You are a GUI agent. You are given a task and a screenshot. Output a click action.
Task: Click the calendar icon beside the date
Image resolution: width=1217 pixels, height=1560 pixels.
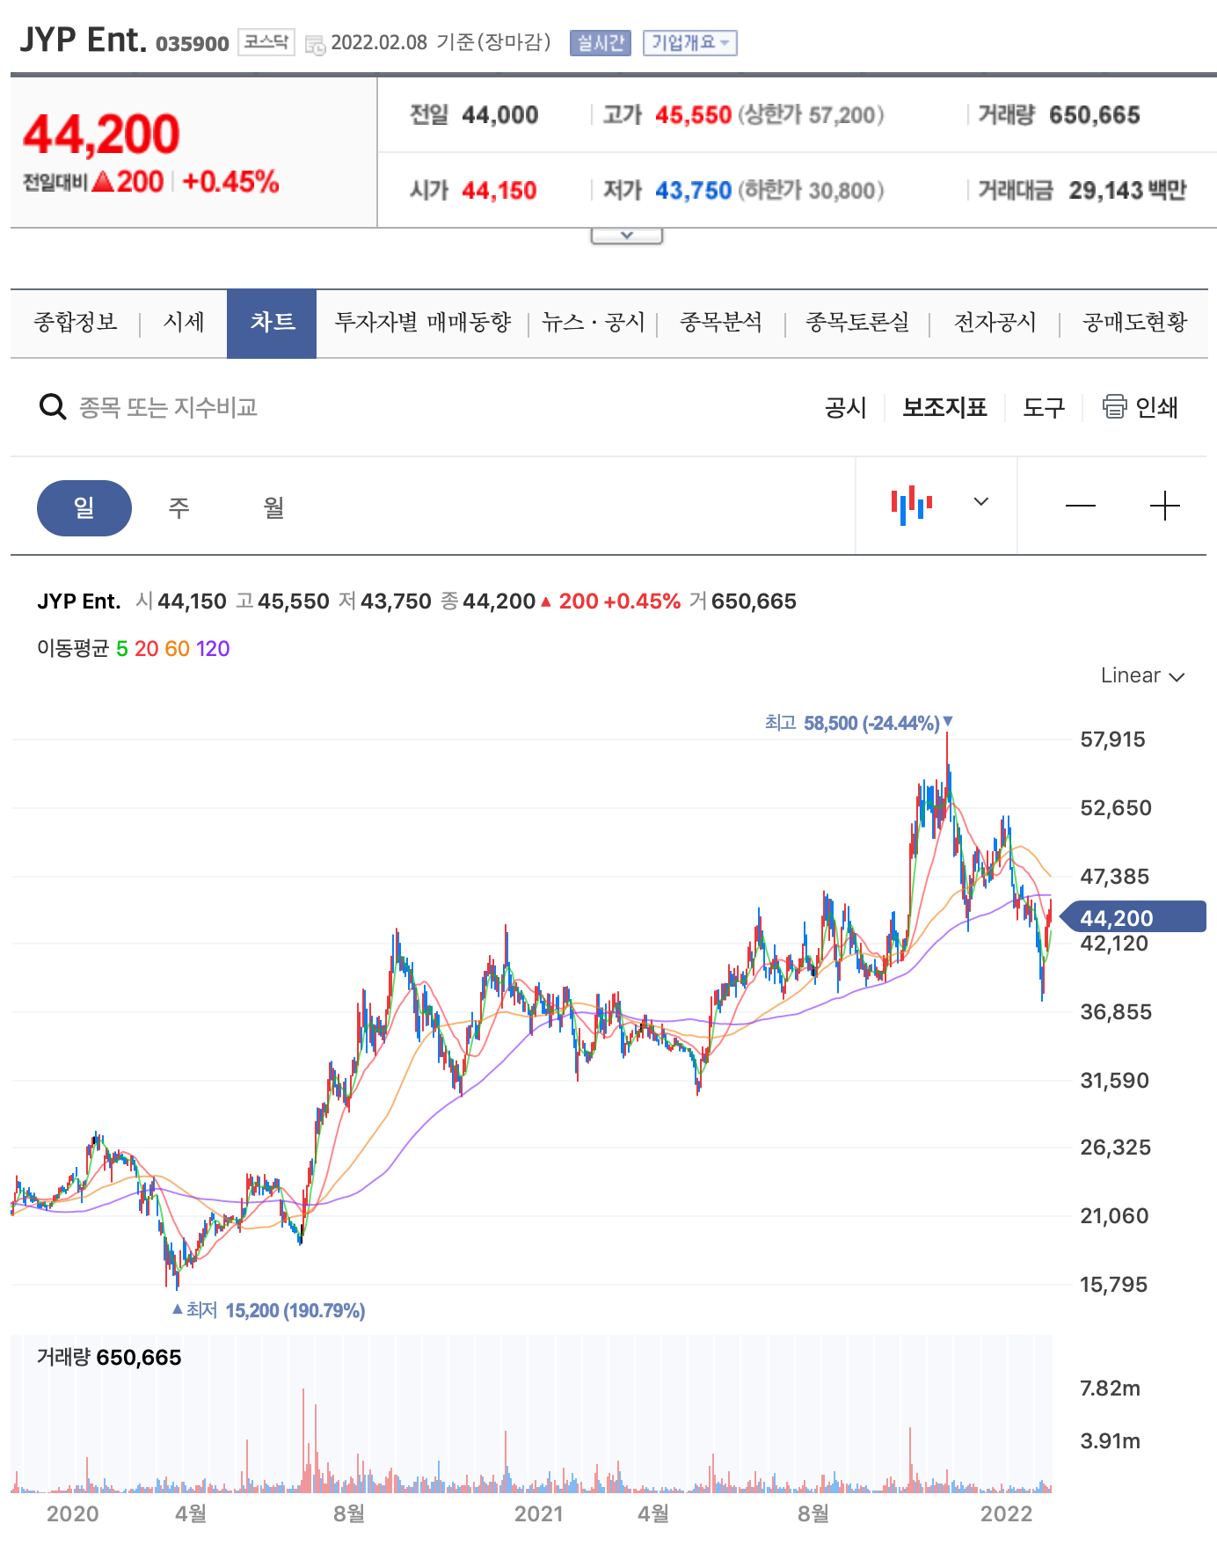314,44
